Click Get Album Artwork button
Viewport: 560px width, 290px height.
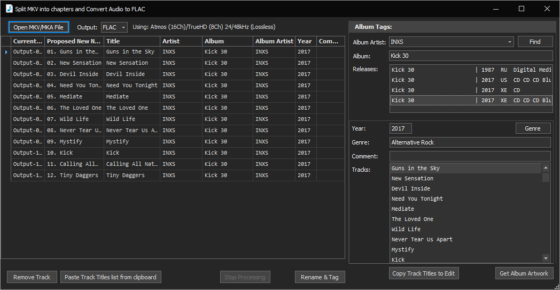pos(524,273)
